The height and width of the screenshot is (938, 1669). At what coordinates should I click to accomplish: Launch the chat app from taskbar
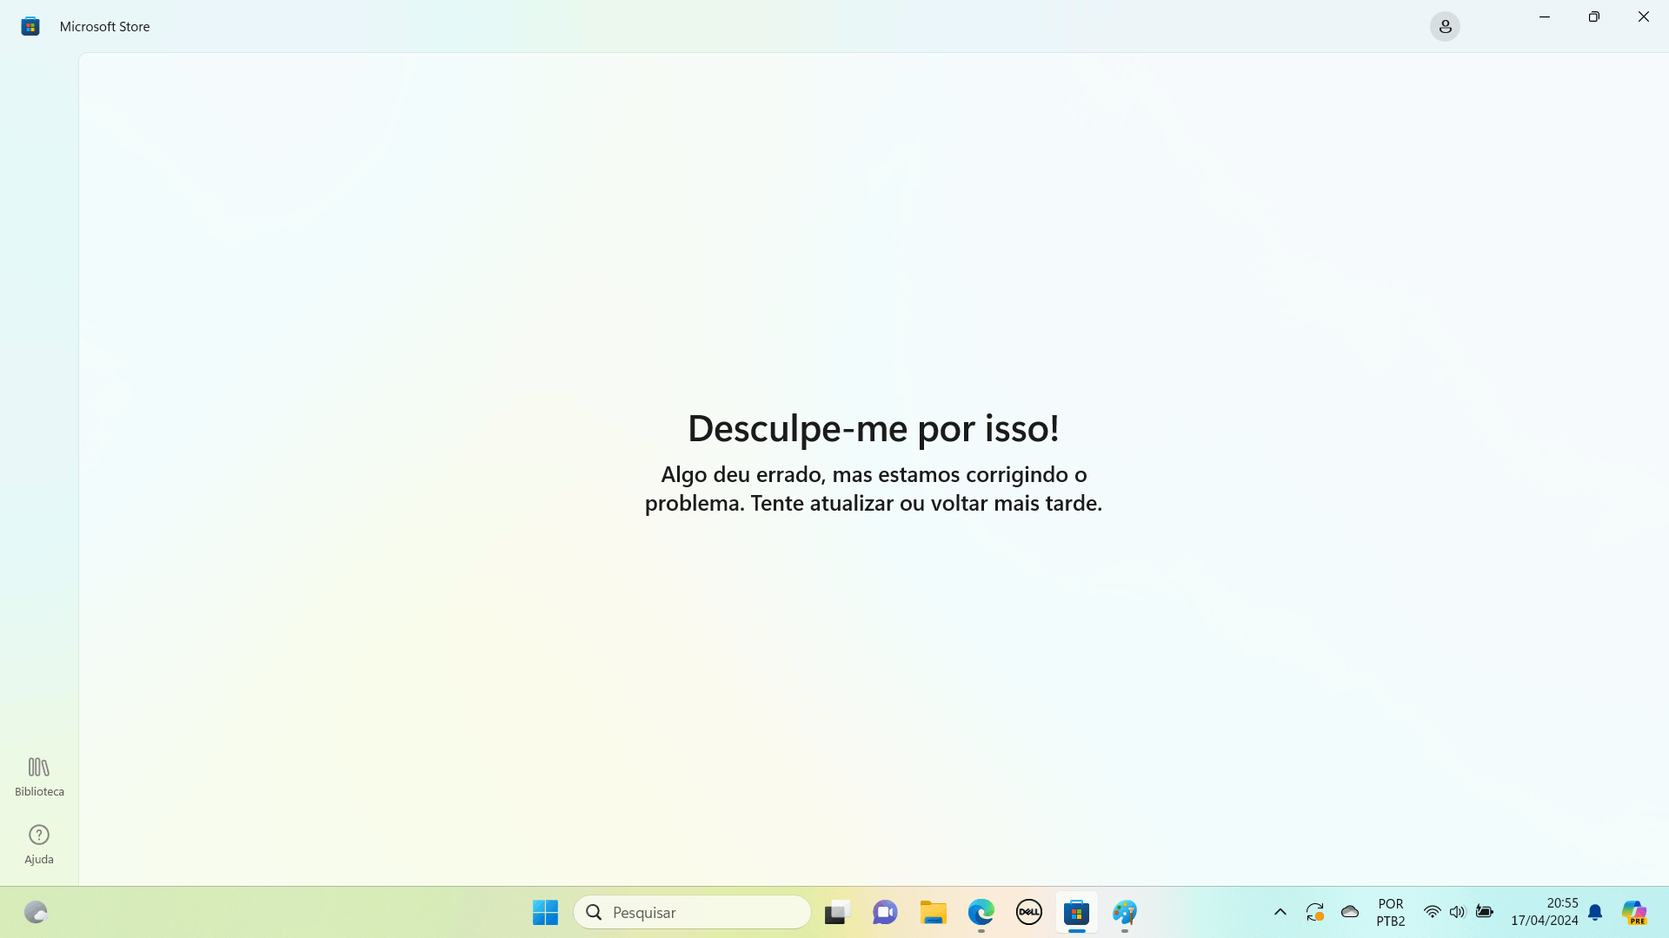(885, 912)
